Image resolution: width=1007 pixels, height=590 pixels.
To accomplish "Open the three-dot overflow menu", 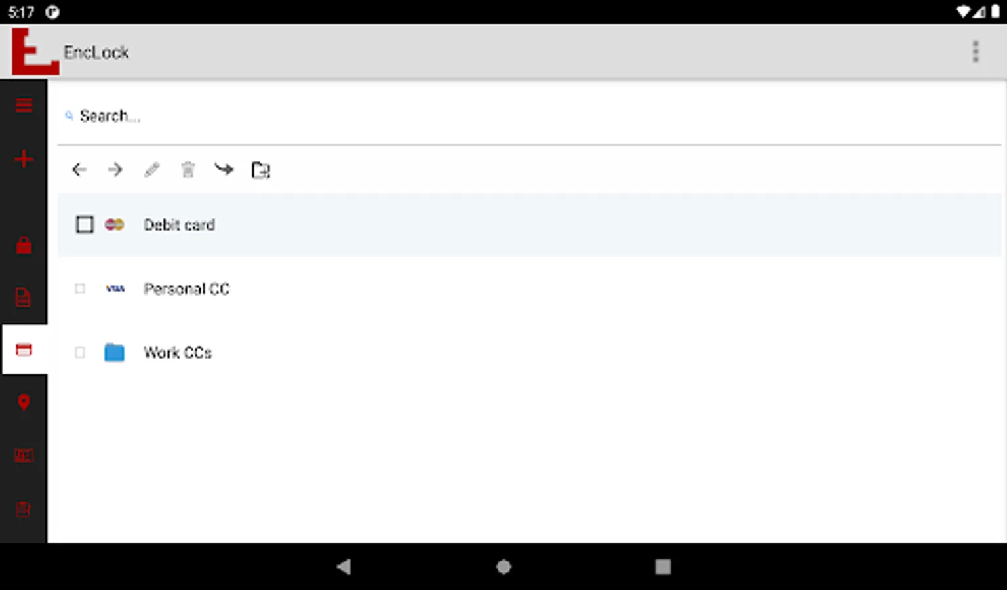I will (x=976, y=52).
